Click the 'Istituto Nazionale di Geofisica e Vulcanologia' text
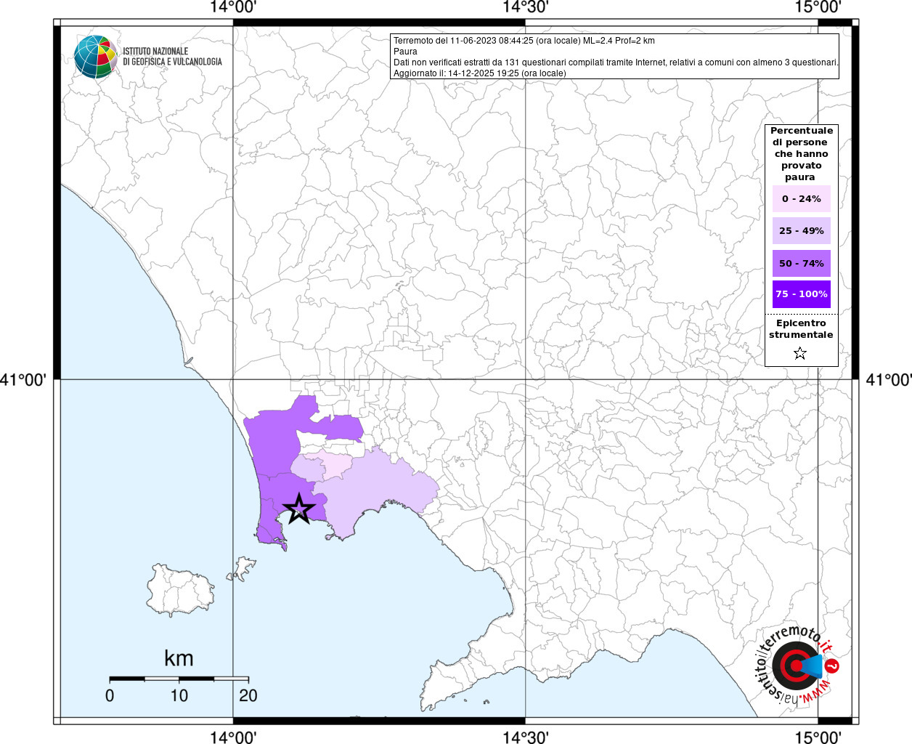 [x=172, y=57]
